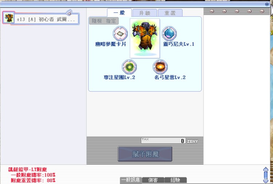The width and height of the screenshot is (273, 184).
Task: Switch to the 一般 tab
Action: (119, 13)
